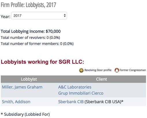Screen dimensions: 147x118
Task: Click the Total number of former members line
Action: 37,44
